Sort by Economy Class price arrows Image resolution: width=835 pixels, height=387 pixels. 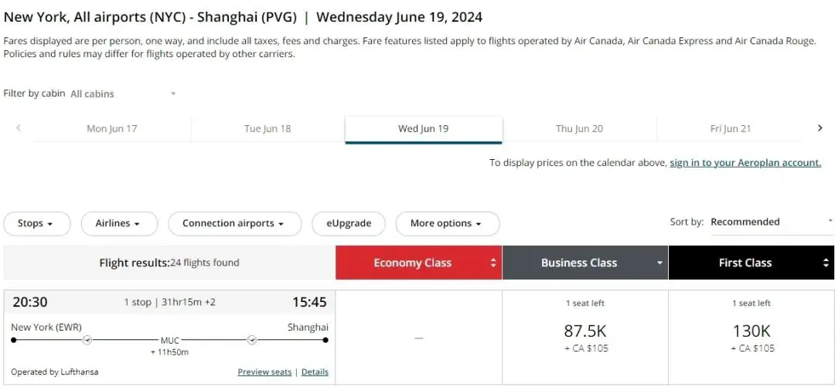click(493, 263)
